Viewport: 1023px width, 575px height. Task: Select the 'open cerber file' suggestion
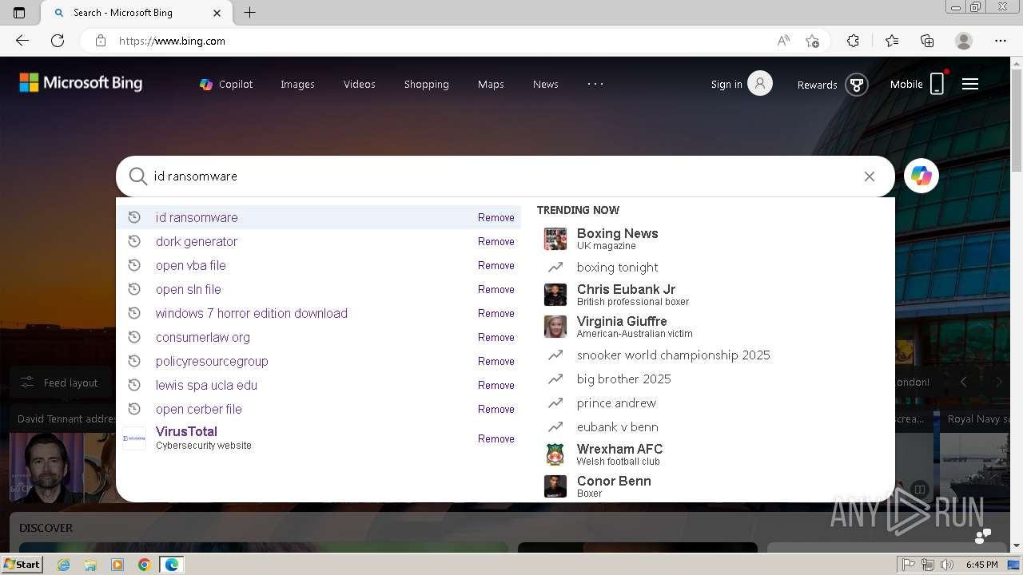pos(319,409)
